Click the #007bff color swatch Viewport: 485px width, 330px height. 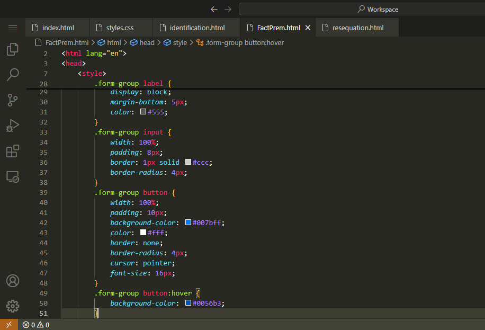pos(188,223)
